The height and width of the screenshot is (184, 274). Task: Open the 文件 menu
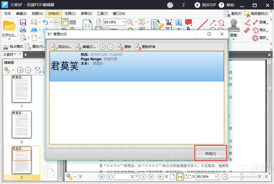8,14
